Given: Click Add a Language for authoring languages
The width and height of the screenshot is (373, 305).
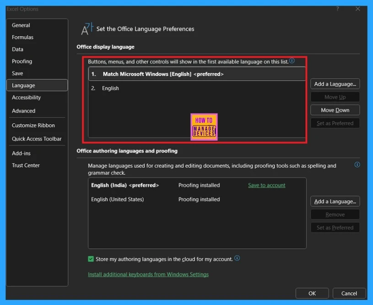Looking at the screenshot, I should pyautogui.click(x=335, y=202).
